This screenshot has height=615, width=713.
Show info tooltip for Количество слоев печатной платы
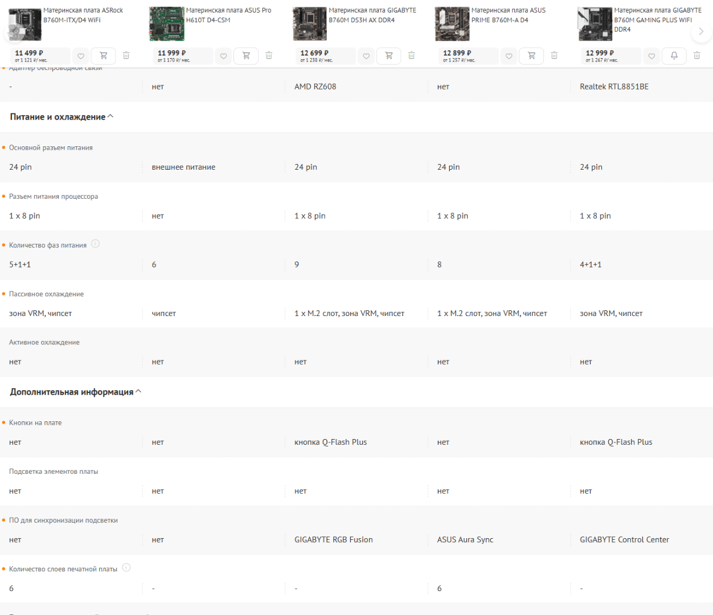(126, 568)
